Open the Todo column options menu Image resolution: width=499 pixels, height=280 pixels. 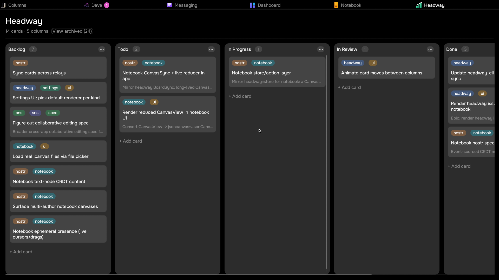pos(211,49)
